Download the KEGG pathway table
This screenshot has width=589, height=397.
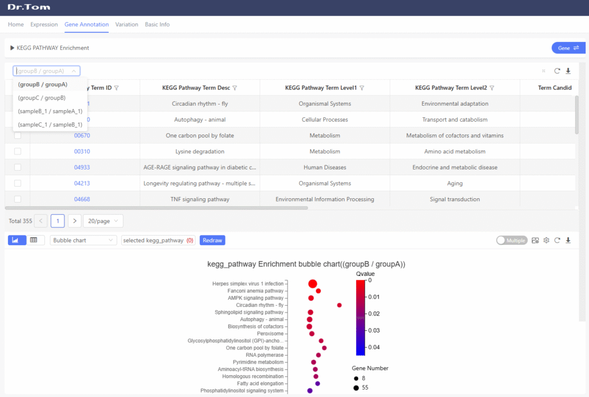(568, 71)
